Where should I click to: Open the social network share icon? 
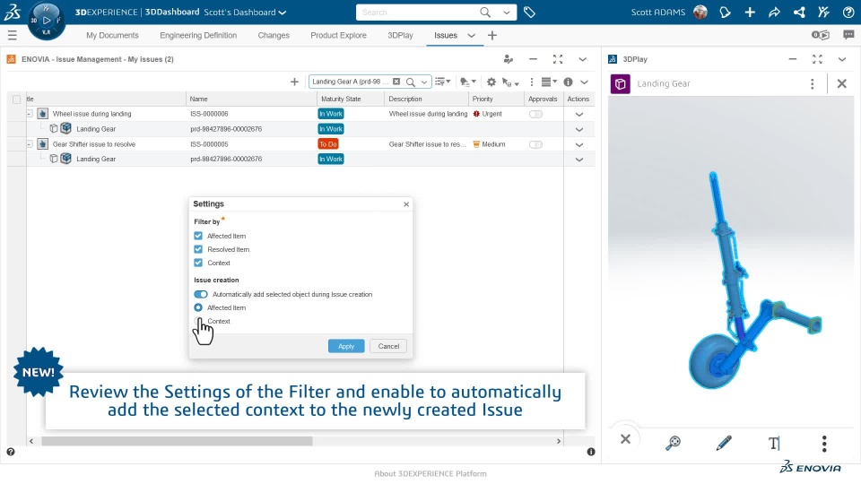799,12
